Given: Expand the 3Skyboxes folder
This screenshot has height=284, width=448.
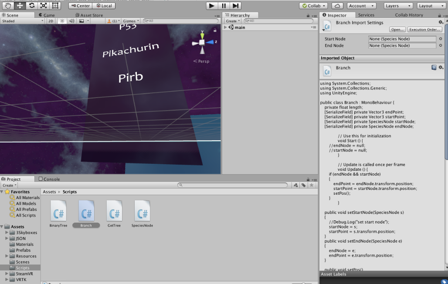Looking at the screenshot, I should pos(7,233).
